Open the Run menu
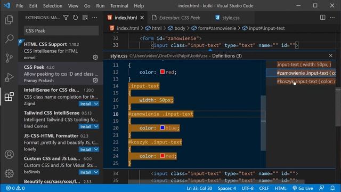Image resolution: width=341 pixels, height=192 pixels. pos(100,6)
